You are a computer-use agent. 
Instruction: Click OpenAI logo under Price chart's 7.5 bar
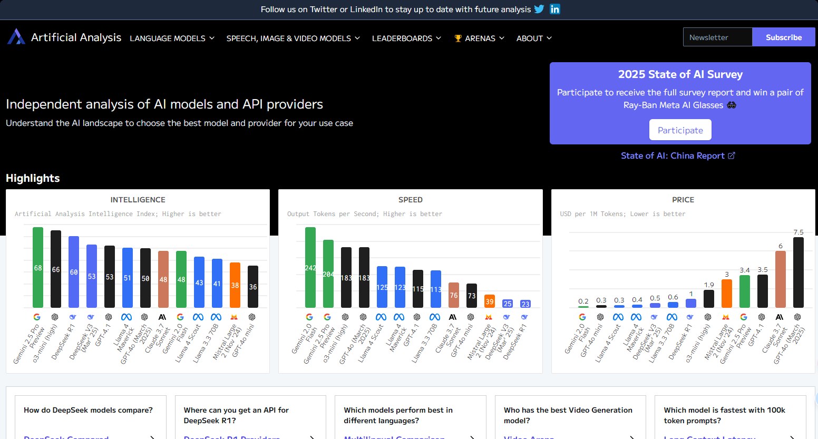click(797, 317)
